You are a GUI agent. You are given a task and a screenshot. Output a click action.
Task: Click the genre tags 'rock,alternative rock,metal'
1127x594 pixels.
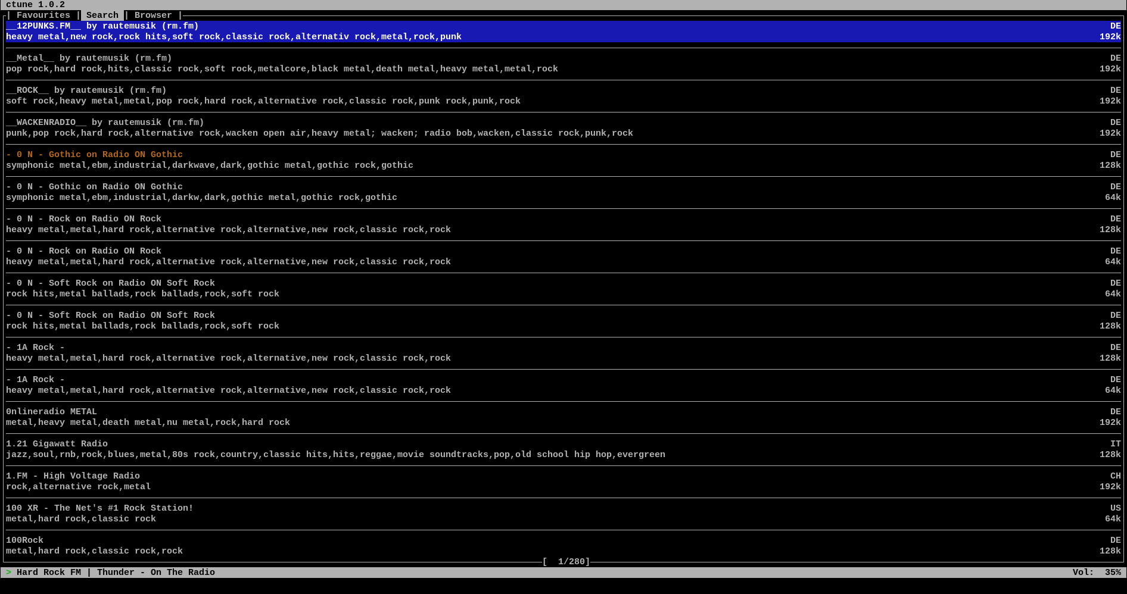(x=78, y=487)
